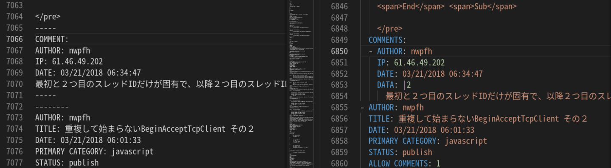Click gutter line number 6855

(339, 107)
